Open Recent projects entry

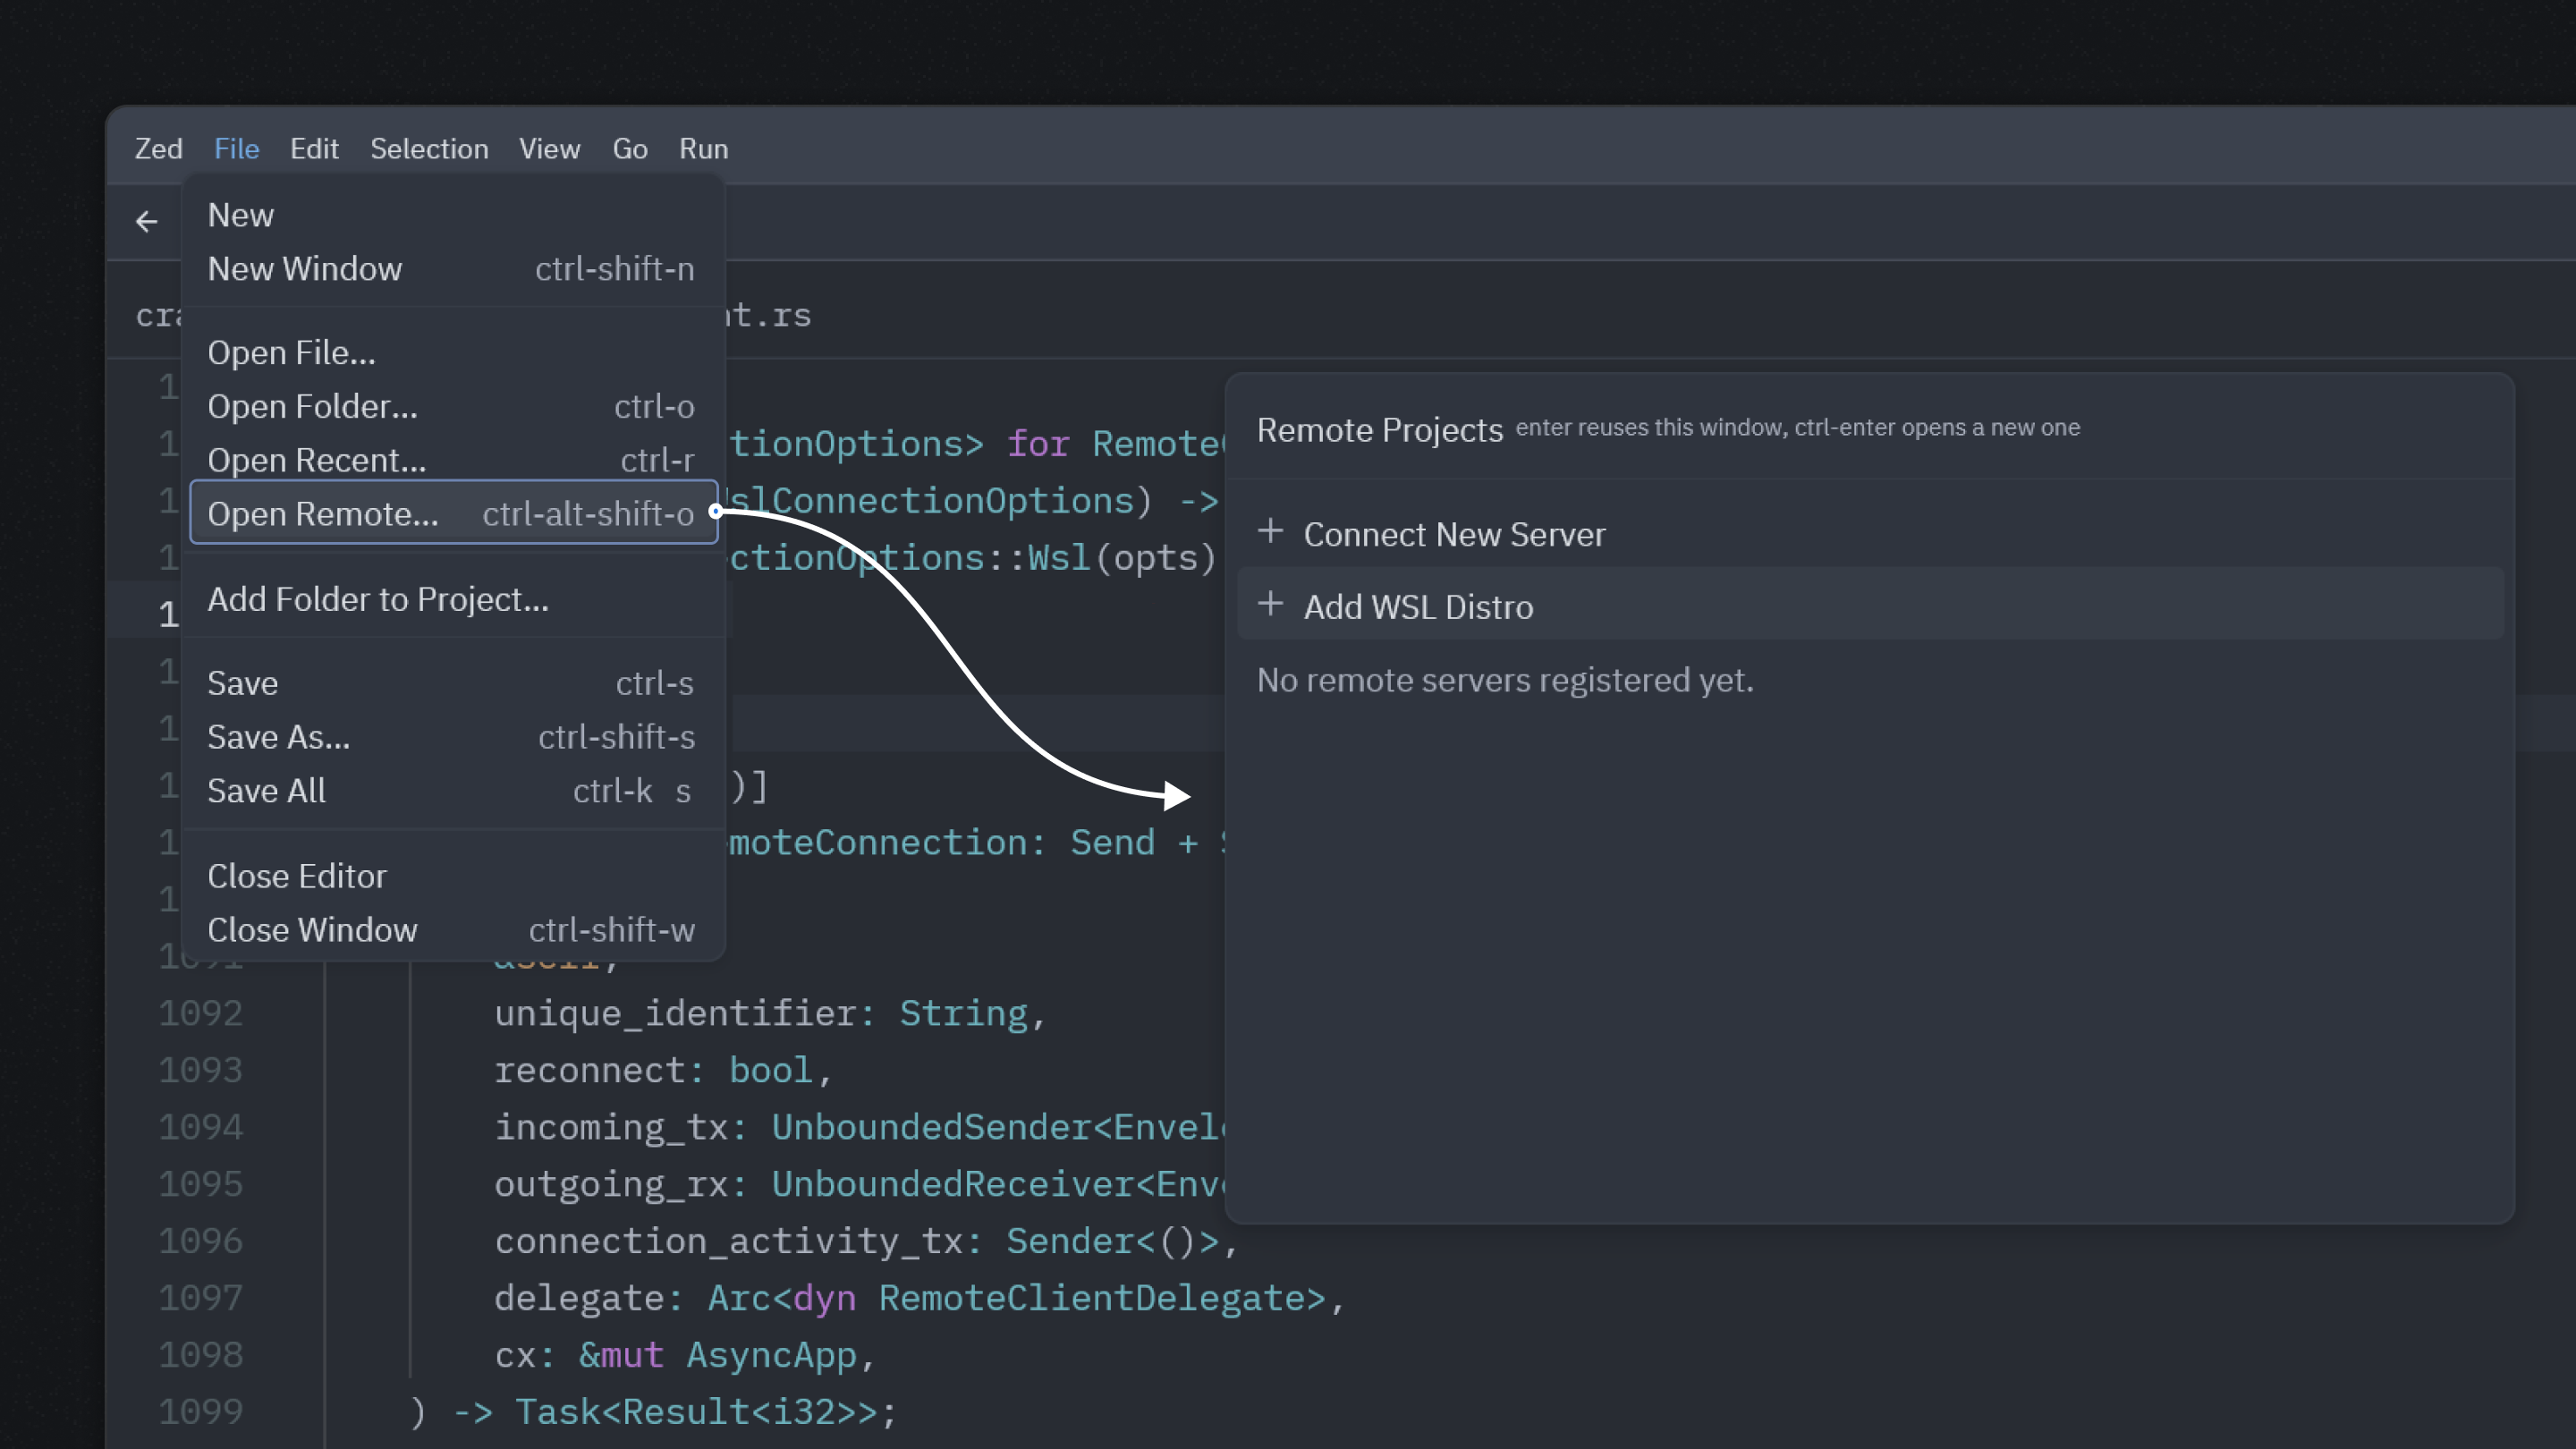click(317, 460)
